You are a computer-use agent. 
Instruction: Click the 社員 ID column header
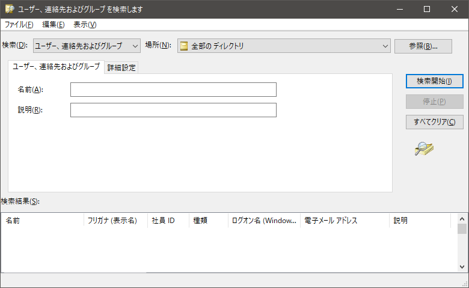[168, 221]
